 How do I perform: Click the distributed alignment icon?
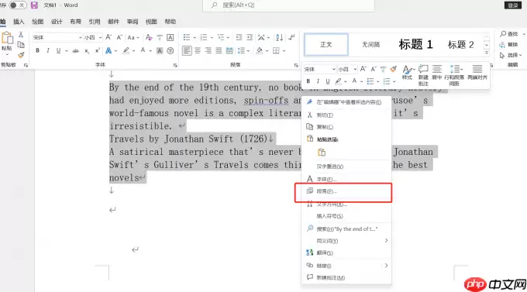point(229,51)
